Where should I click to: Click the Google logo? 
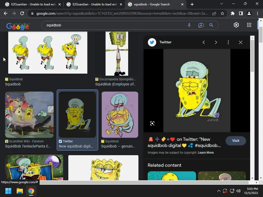[18, 26]
